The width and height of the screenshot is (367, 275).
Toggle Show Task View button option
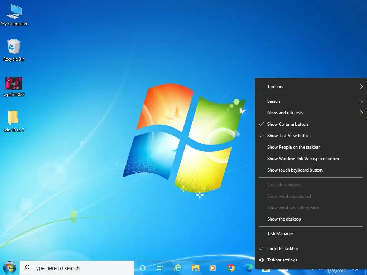(x=311, y=136)
